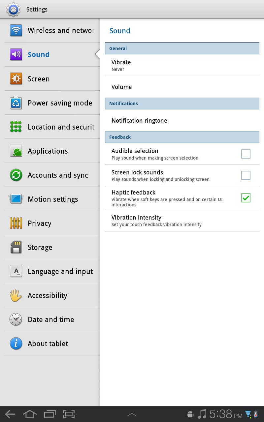Screen dimensions: 264x422
Task: Tap the home button in navigation bar
Action: pos(30,414)
